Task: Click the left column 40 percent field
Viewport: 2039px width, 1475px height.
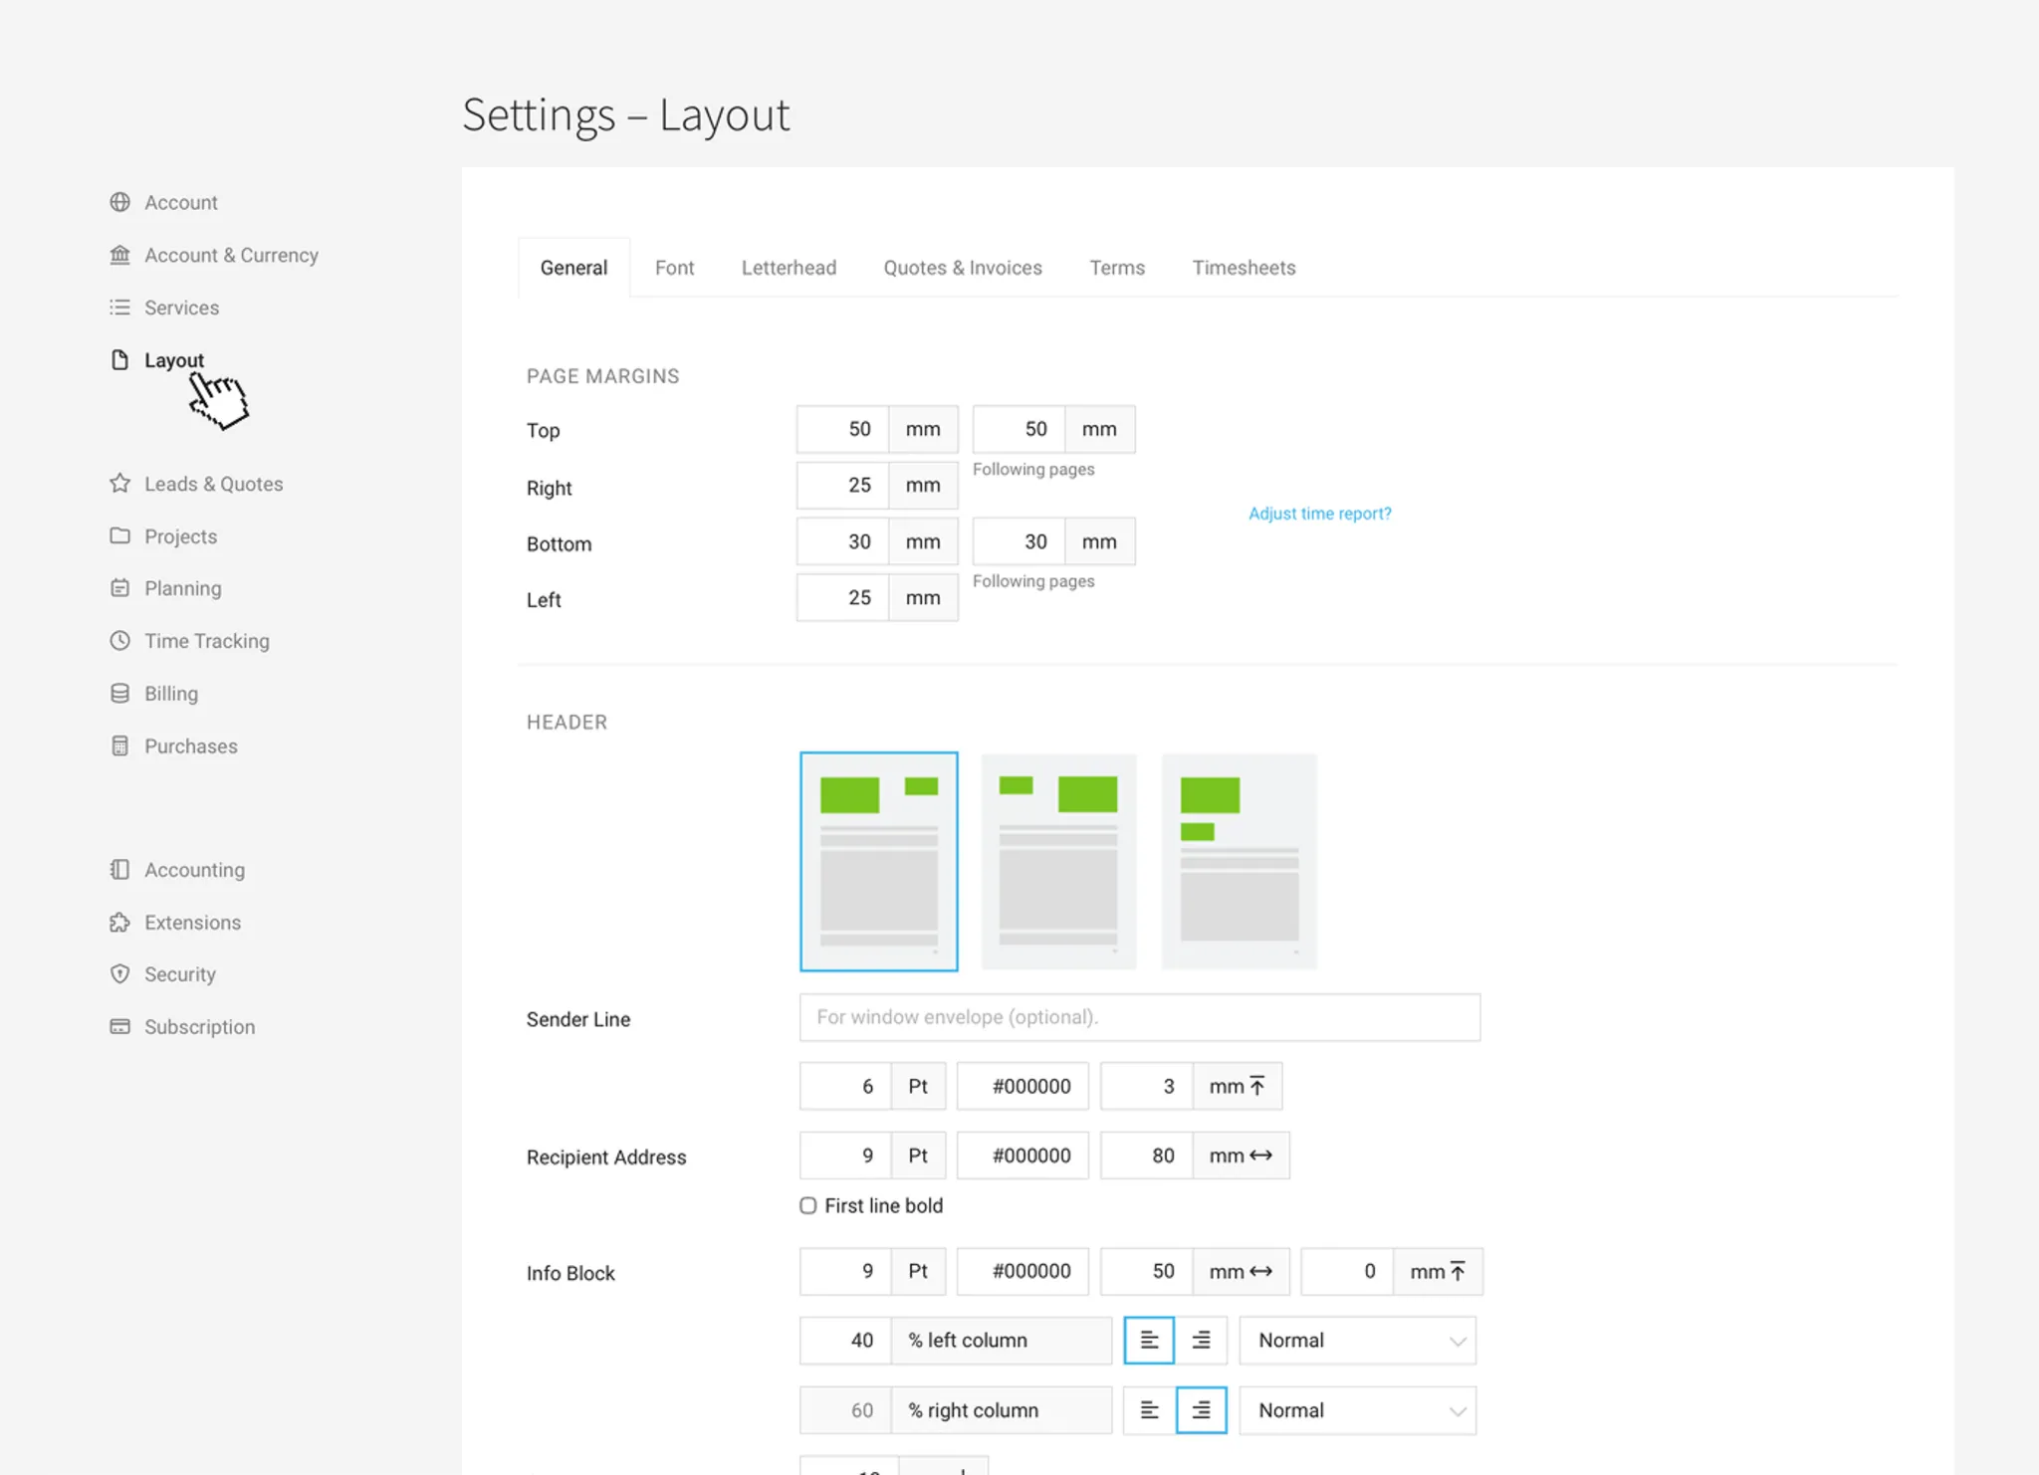Action: click(845, 1341)
